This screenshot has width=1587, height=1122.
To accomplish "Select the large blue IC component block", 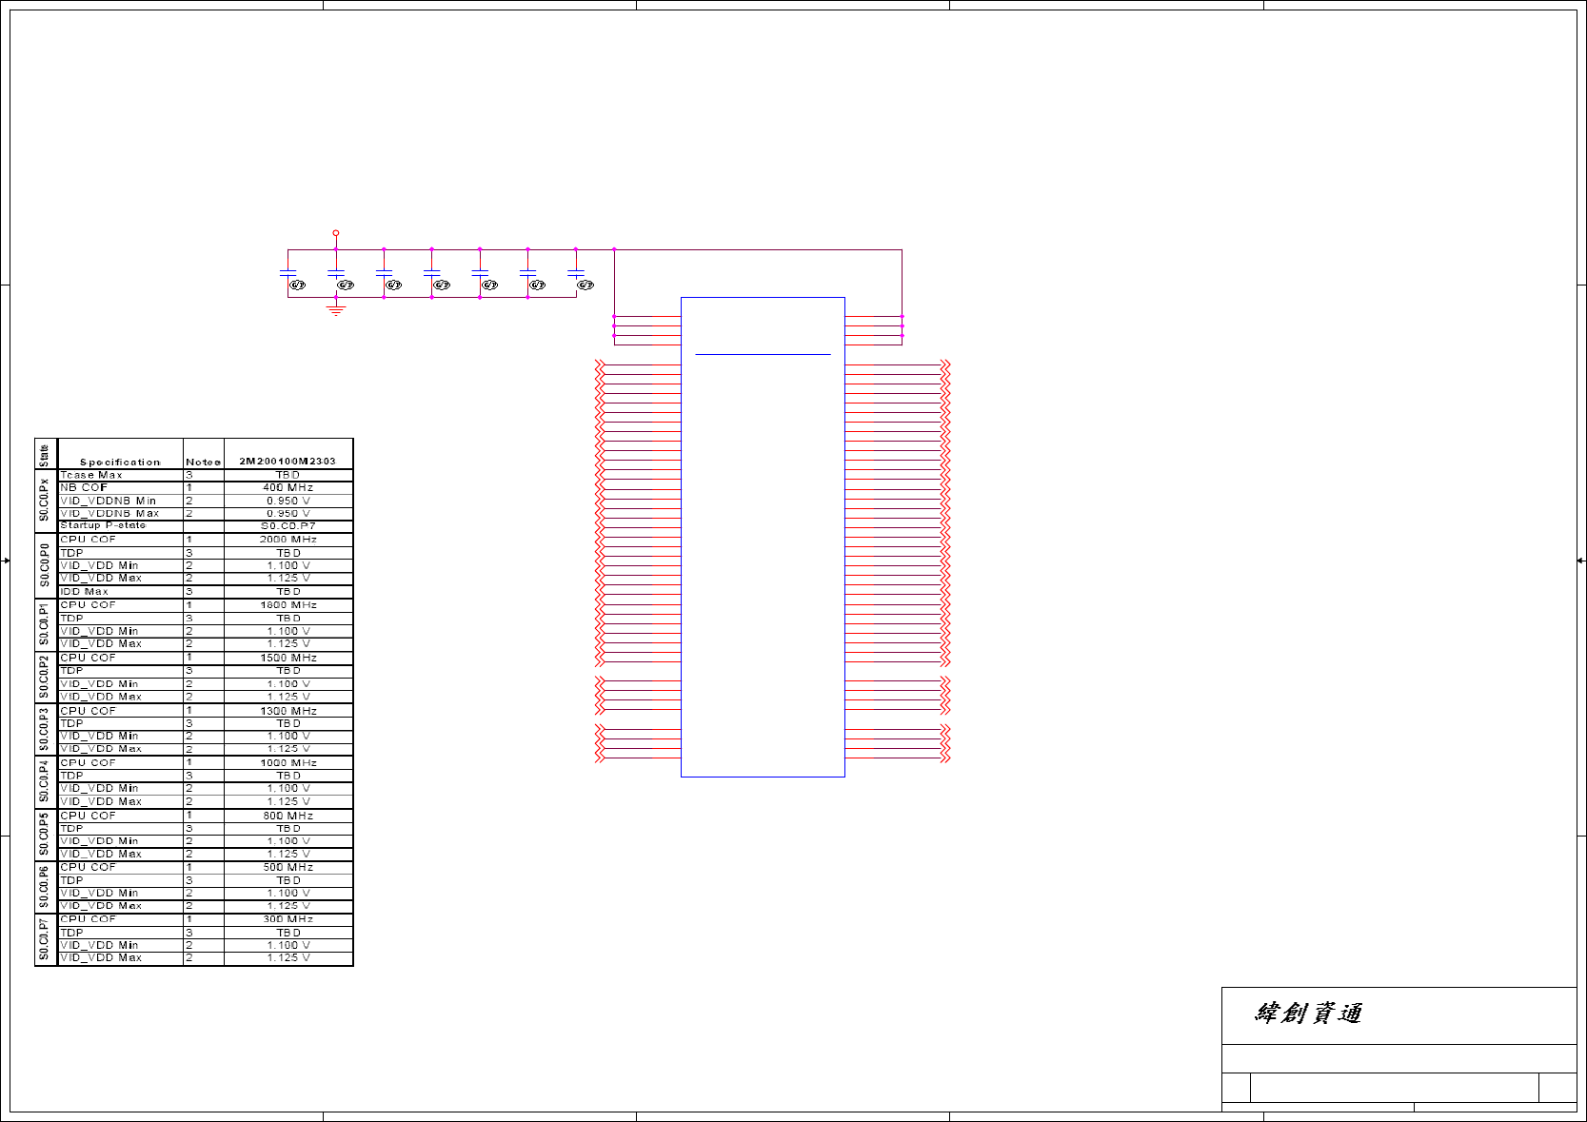I will [x=763, y=537].
